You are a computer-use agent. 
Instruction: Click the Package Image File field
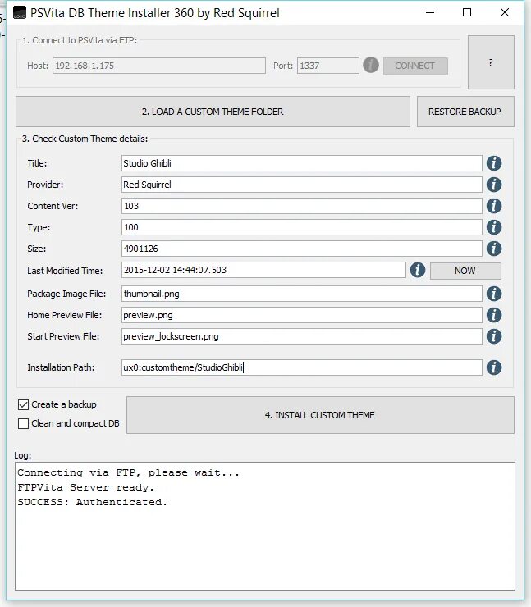(302, 294)
